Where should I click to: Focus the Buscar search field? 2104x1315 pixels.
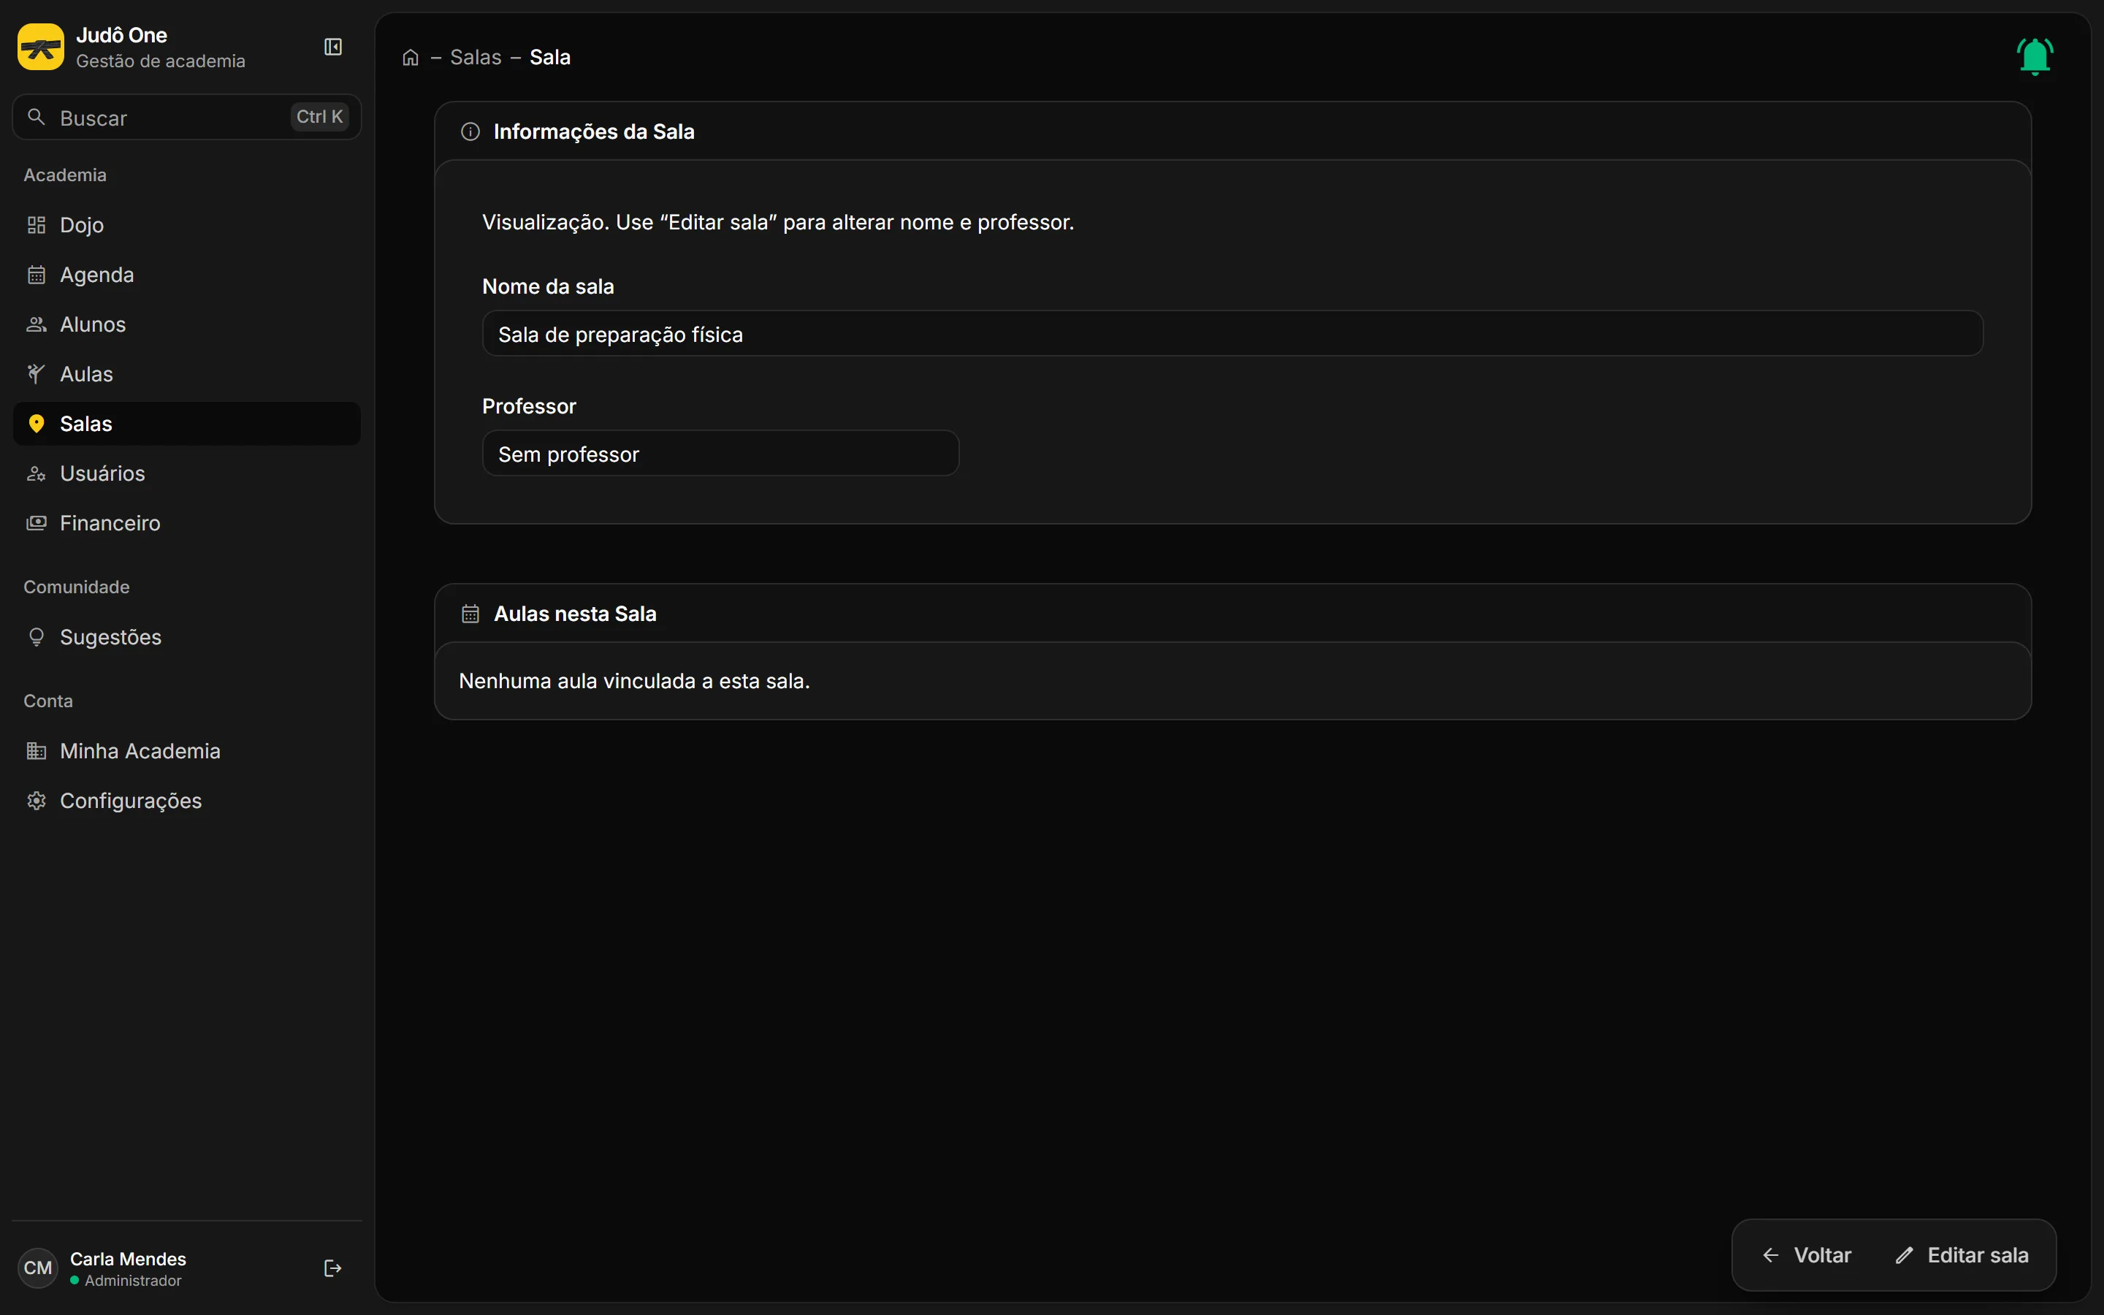point(187,117)
